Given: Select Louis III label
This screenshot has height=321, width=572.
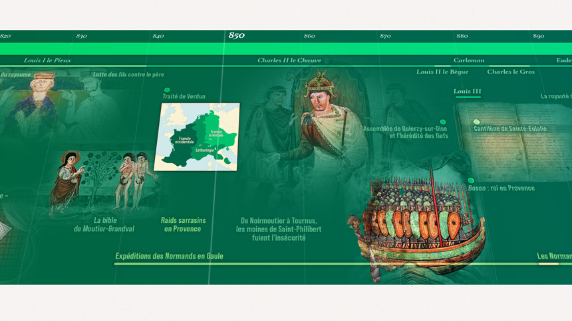Looking at the screenshot, I should tap(468, 91).
